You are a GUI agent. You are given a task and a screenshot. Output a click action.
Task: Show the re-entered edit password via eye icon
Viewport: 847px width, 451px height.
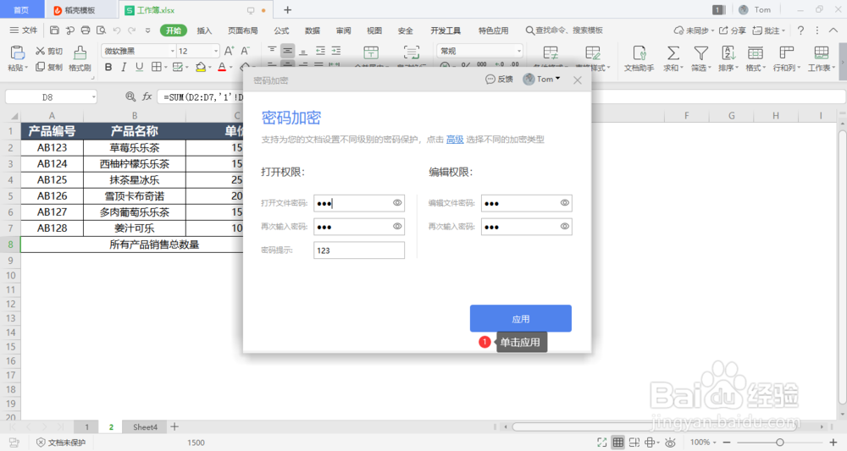(564, 227)
